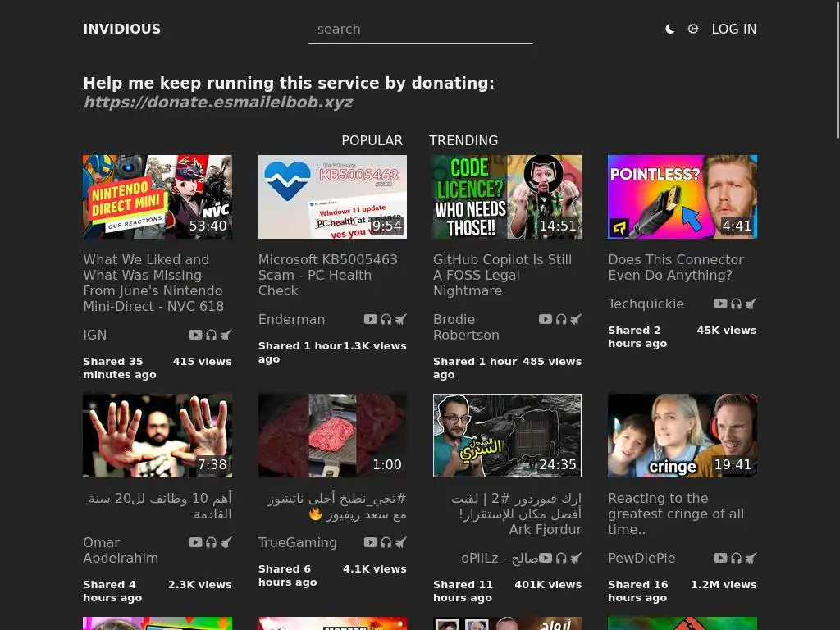
Task: Open the Brodie Robertson channel link
Action: click(466, 326)
